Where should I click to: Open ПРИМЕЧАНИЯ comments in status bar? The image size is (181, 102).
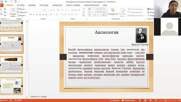coord(128,100)
